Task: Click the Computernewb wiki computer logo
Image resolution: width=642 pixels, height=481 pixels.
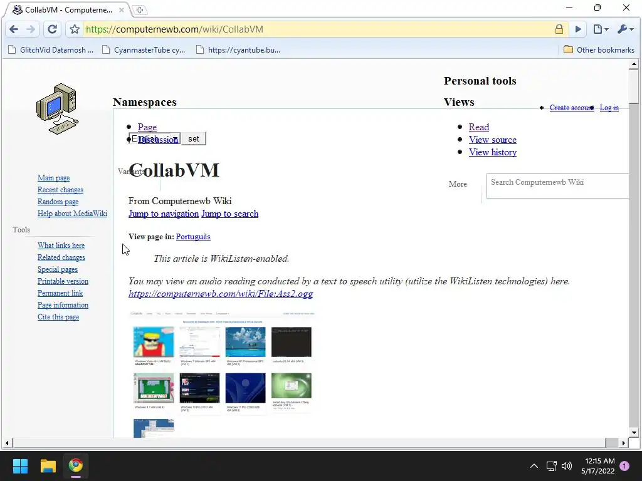Action: click(x=57, y=109)
